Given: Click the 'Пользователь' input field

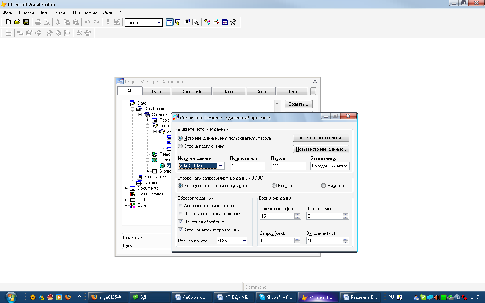Looking at the screenshot, I should pyautogui.click(x=248, y=166).
